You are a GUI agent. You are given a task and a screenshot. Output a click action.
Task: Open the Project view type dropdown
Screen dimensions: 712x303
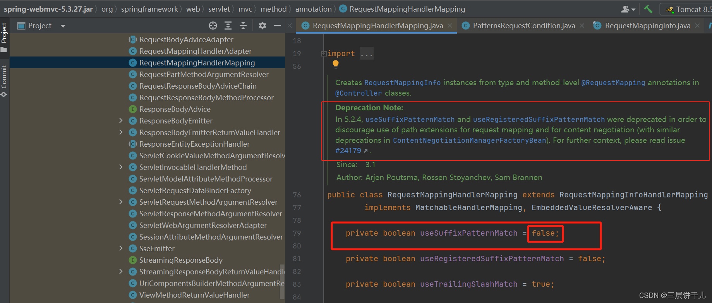click(63, 26)
